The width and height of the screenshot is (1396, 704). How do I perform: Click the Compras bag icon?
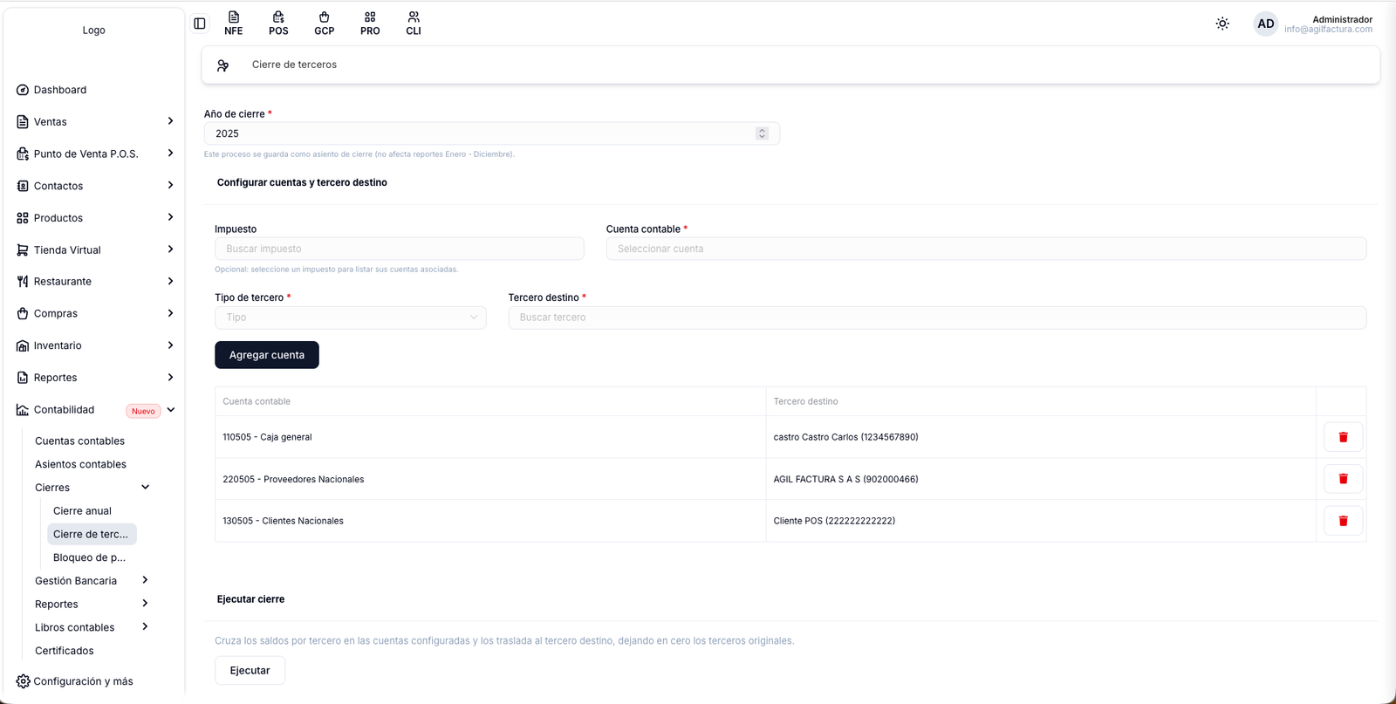pyautogui.click(x=23, y=313)
